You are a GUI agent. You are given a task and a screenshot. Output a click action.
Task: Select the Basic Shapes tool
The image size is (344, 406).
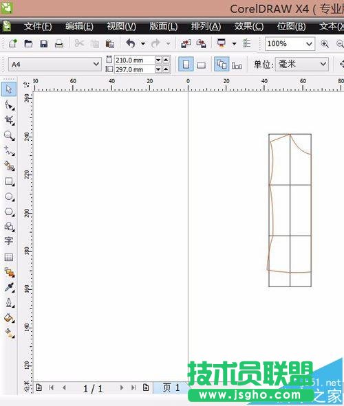[x=10, y=227]
